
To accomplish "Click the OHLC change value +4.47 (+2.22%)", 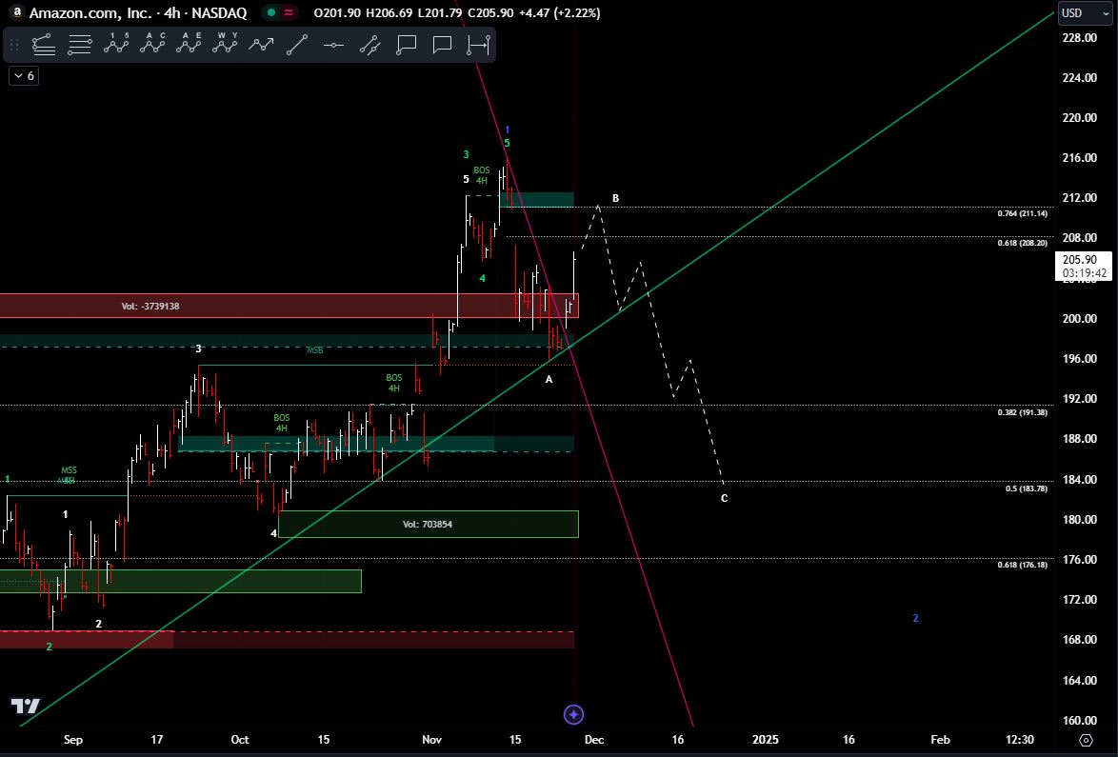I will 560,12.
